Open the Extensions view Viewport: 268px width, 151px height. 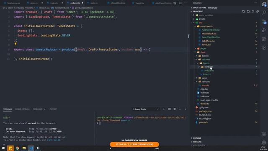pyautogui.click(x=264, y=39)
